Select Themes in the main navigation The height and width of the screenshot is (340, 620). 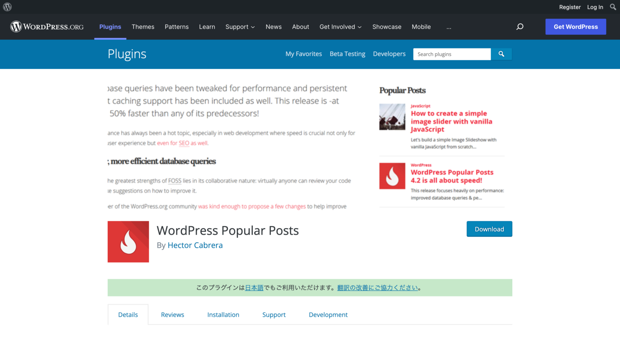click(x=143, y=27)
